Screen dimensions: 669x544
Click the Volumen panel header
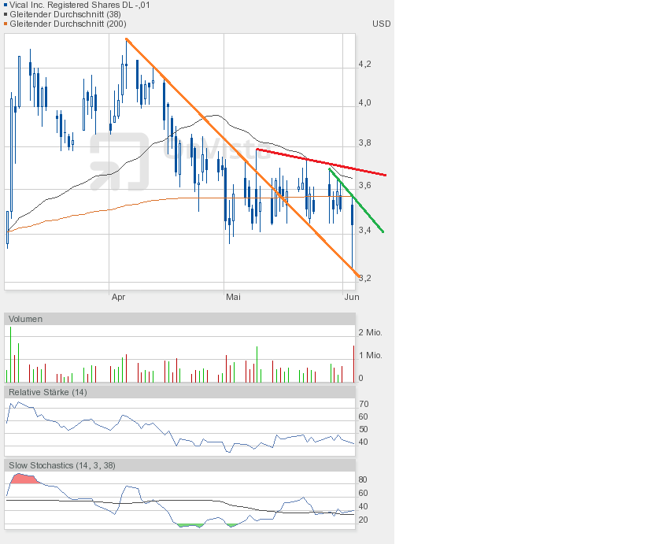[179, 319]
